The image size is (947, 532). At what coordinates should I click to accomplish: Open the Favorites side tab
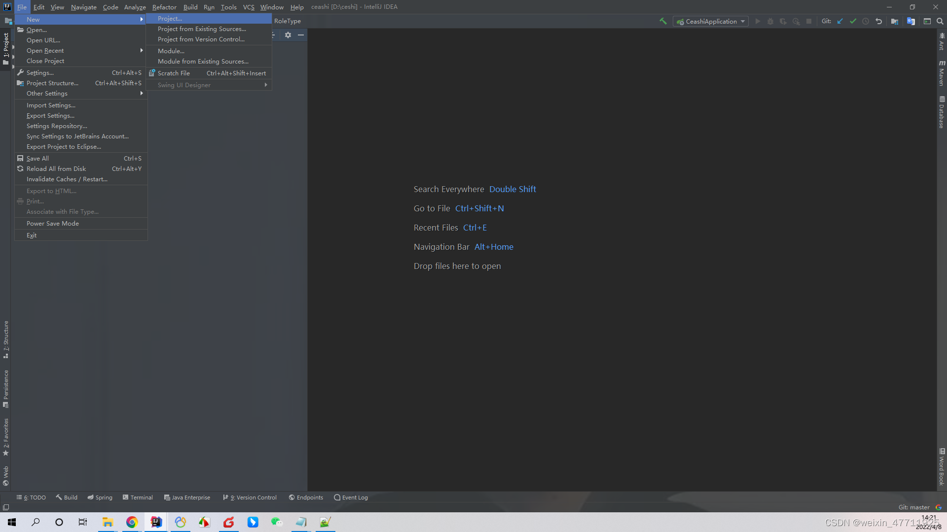pyautogui.click(x=6, y=437)
